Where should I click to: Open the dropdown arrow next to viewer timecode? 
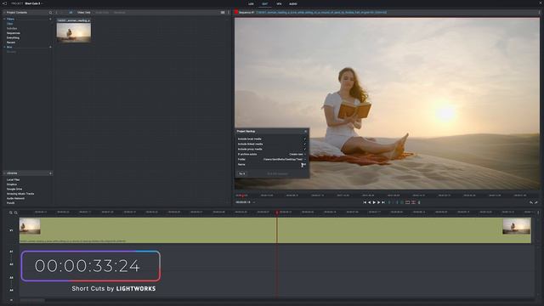coord(254,202)
